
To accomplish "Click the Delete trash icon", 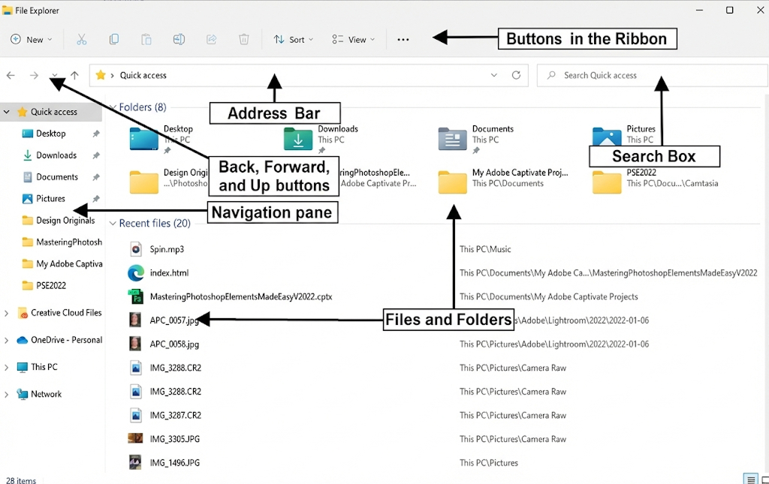I will click(243, 39).
